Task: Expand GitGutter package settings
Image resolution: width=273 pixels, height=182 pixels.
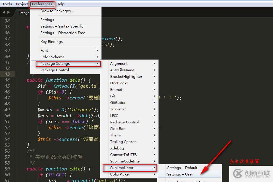Action: [x=129, y=103]
